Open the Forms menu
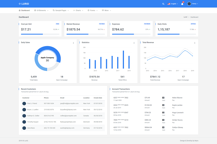Screen dimensions: 217x144 tap(92, 10)
